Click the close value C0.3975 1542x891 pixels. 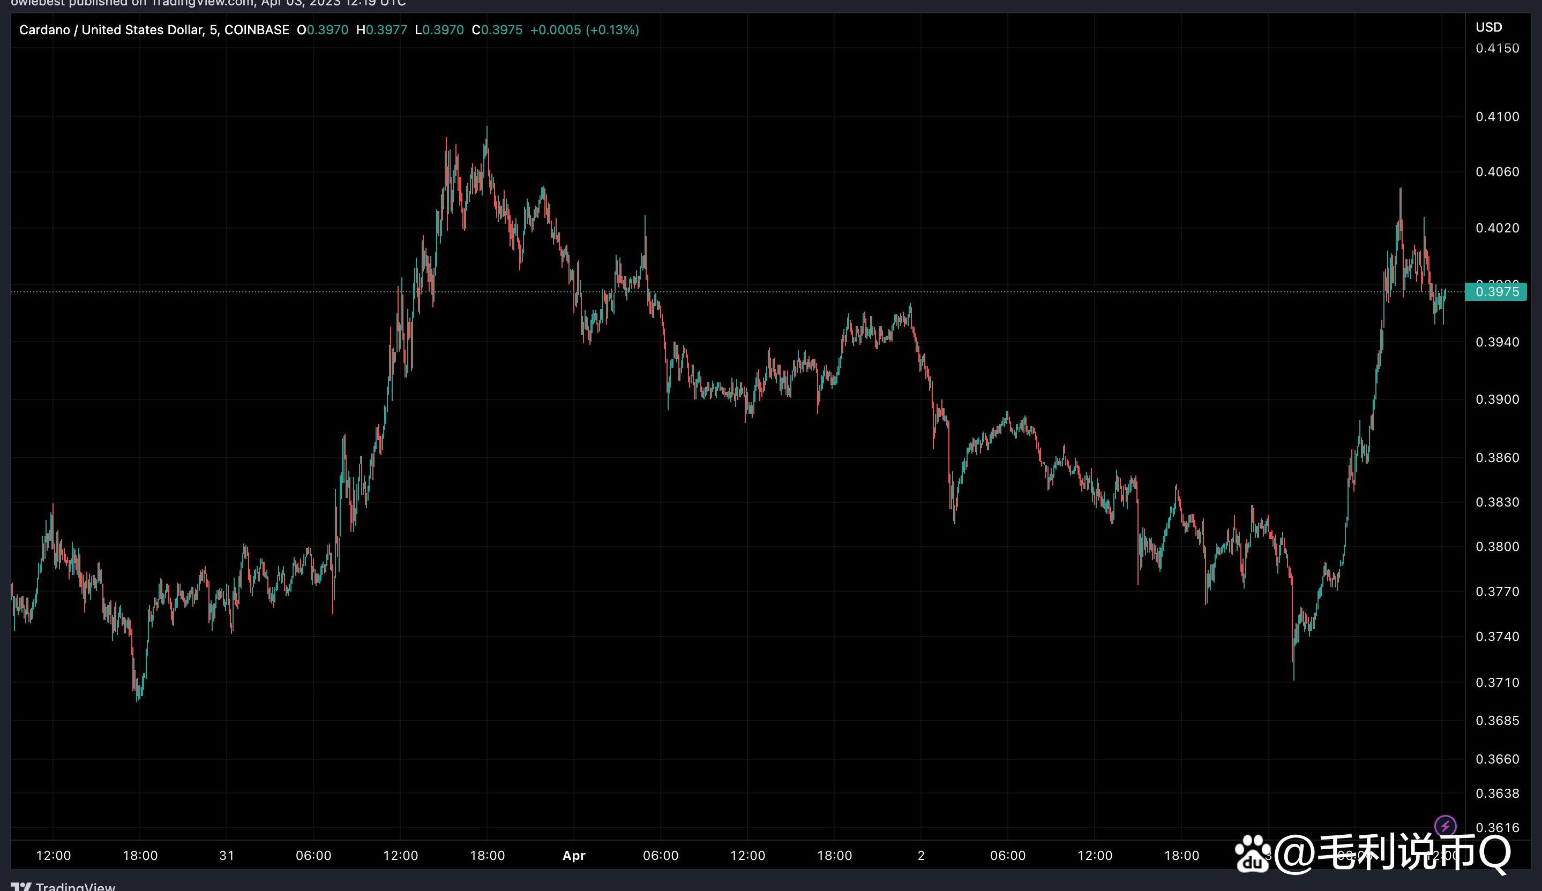[497, 30]
